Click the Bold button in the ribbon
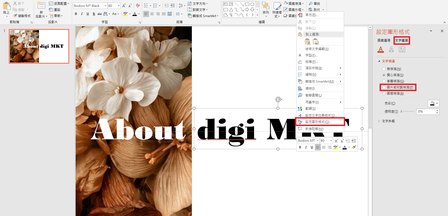Viewport: 448px width, 216px height. [76, 14]
